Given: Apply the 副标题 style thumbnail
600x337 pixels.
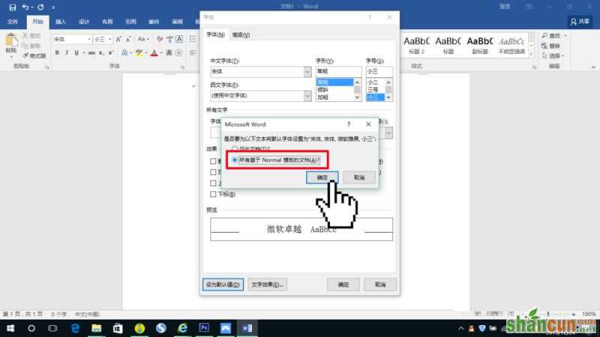Looking at the screenshot, I should pos(480,45).
